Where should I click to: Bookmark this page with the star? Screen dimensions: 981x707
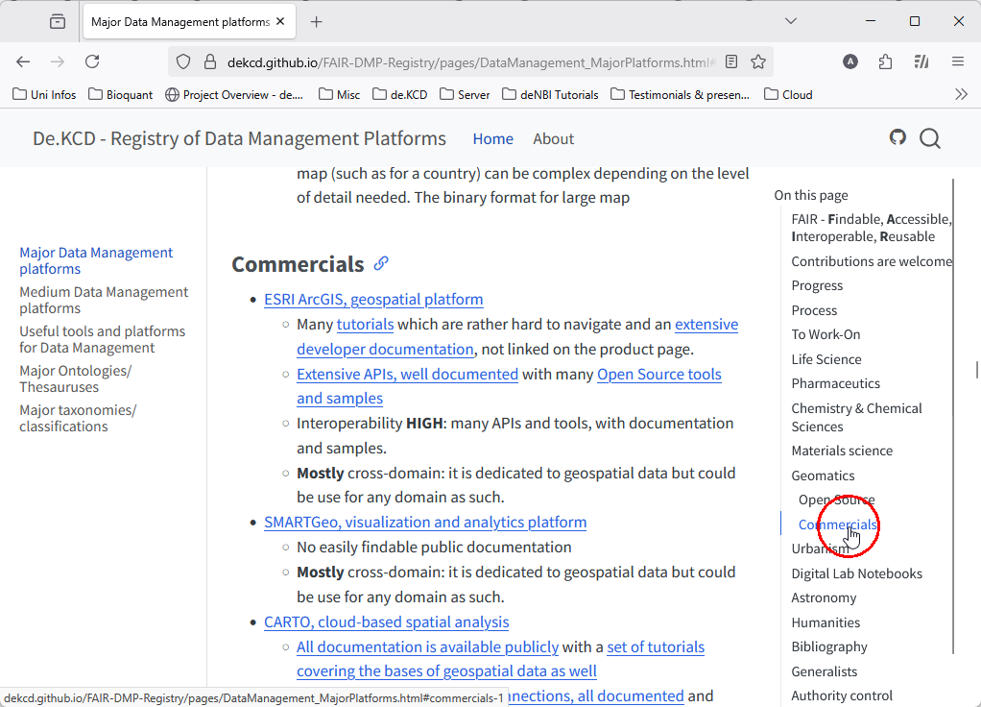point(758,61)
